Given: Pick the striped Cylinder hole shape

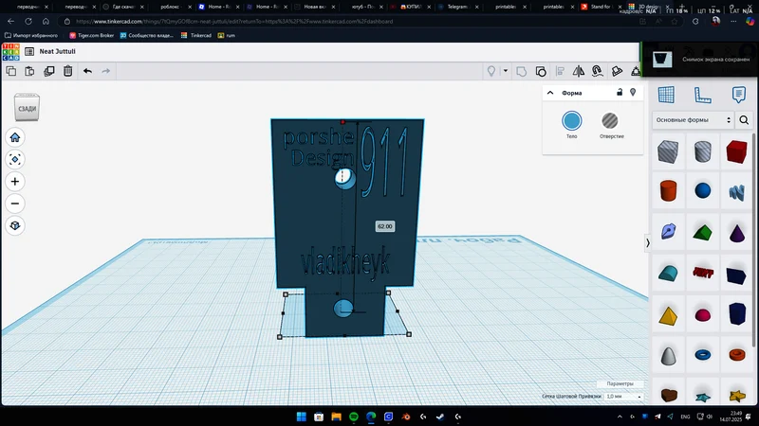Looking at the screenshot, I should [702, 151].
